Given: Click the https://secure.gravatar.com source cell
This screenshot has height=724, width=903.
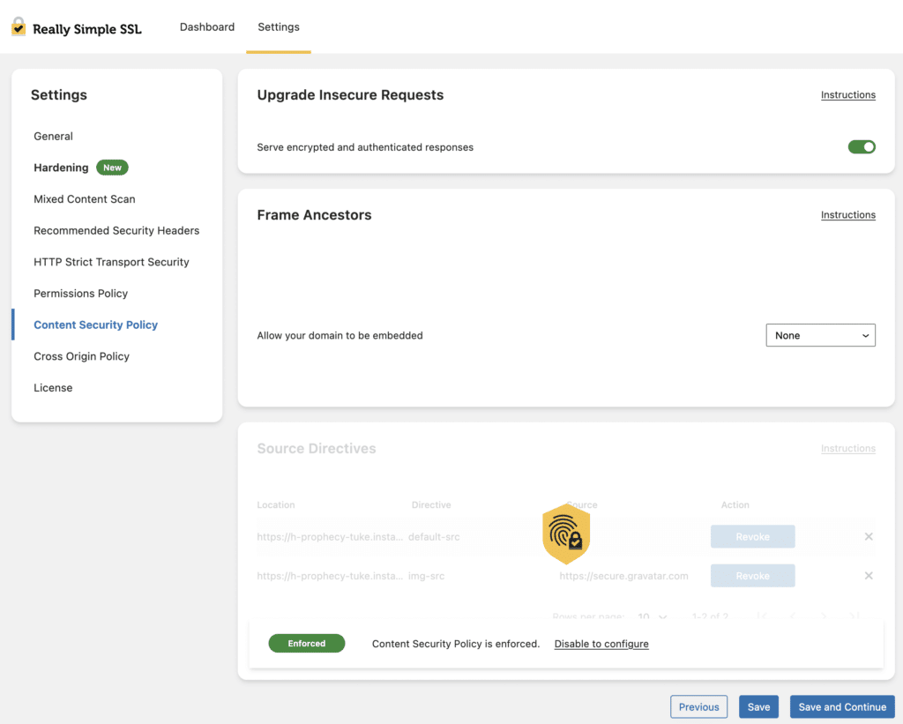Looking at the screenshot, I should click(x=623, y=576).
